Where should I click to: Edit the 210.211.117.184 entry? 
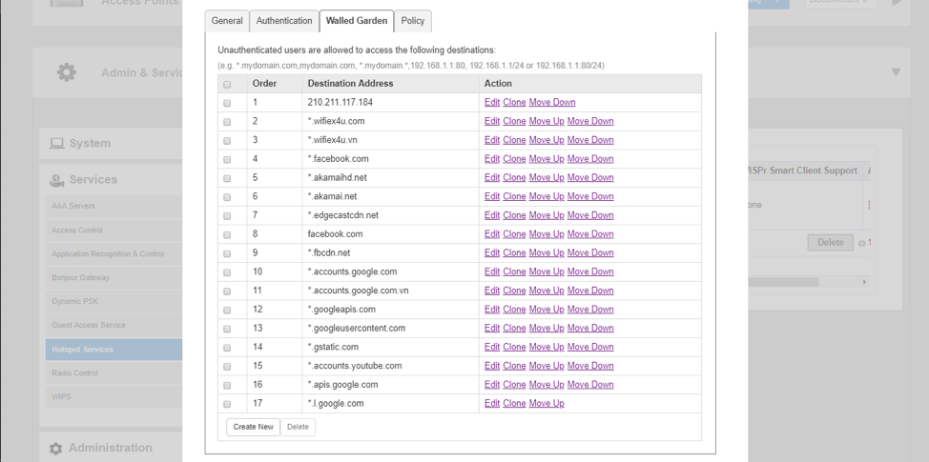492,102
